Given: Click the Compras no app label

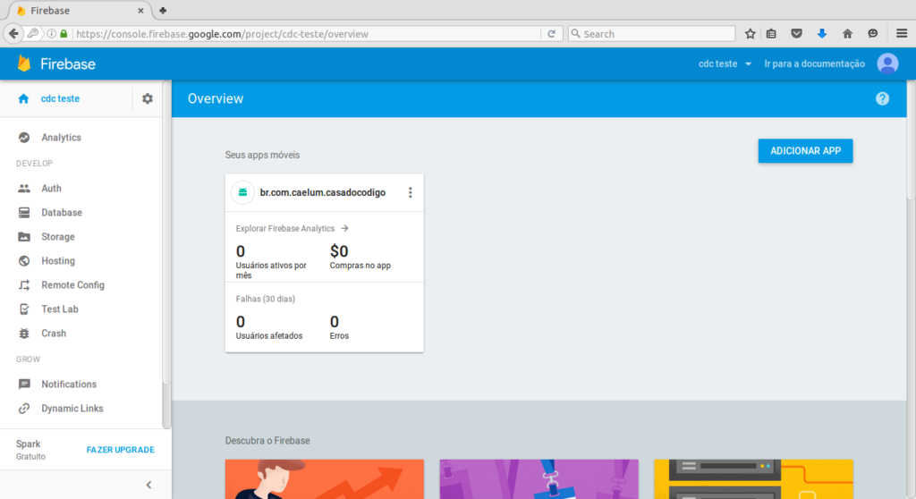Looking at the screenshot, I should 360,266.
